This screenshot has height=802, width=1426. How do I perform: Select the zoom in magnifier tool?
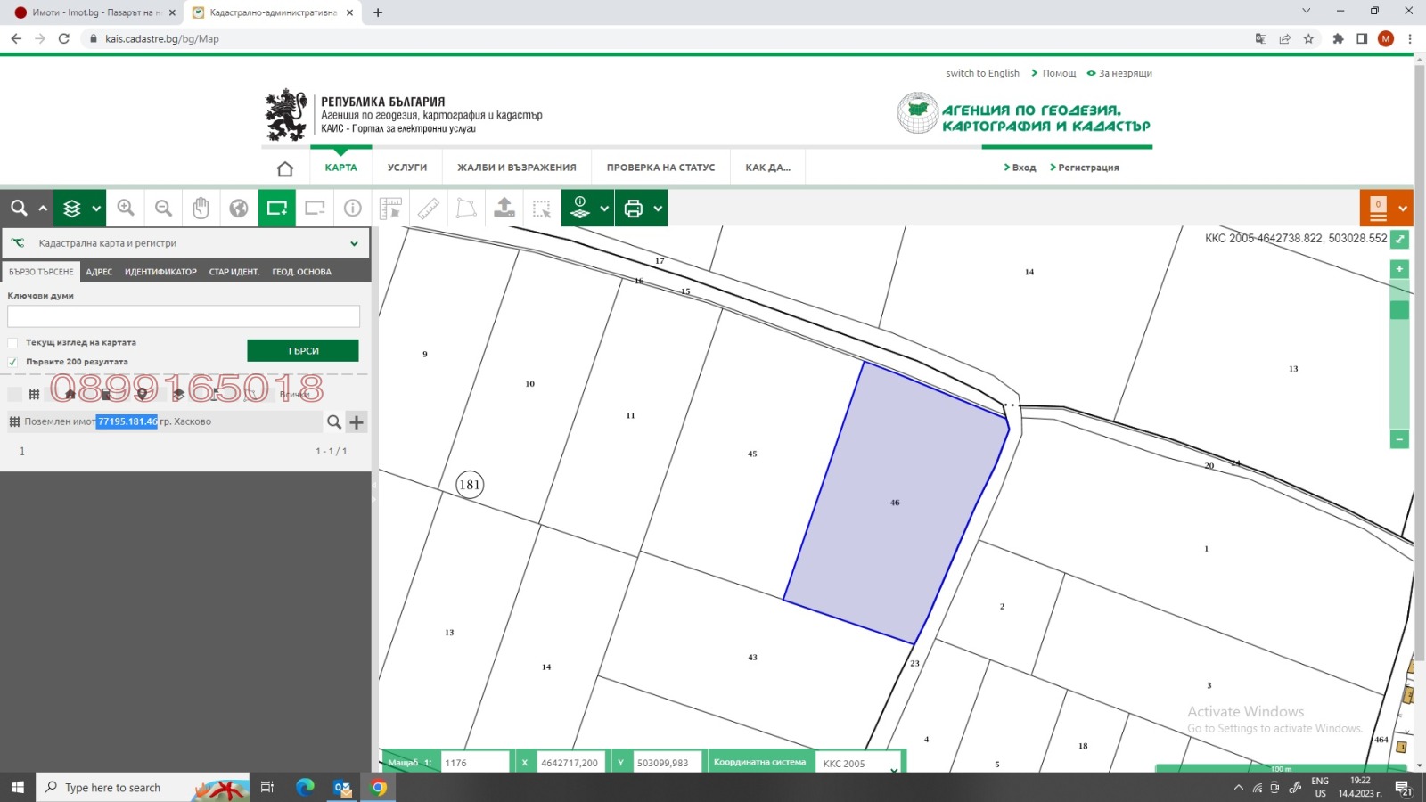click(126, 208)
